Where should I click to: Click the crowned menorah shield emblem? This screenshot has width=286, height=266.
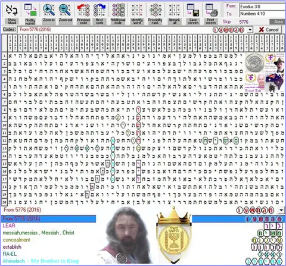pyautogui.click(x=174, y=236)
